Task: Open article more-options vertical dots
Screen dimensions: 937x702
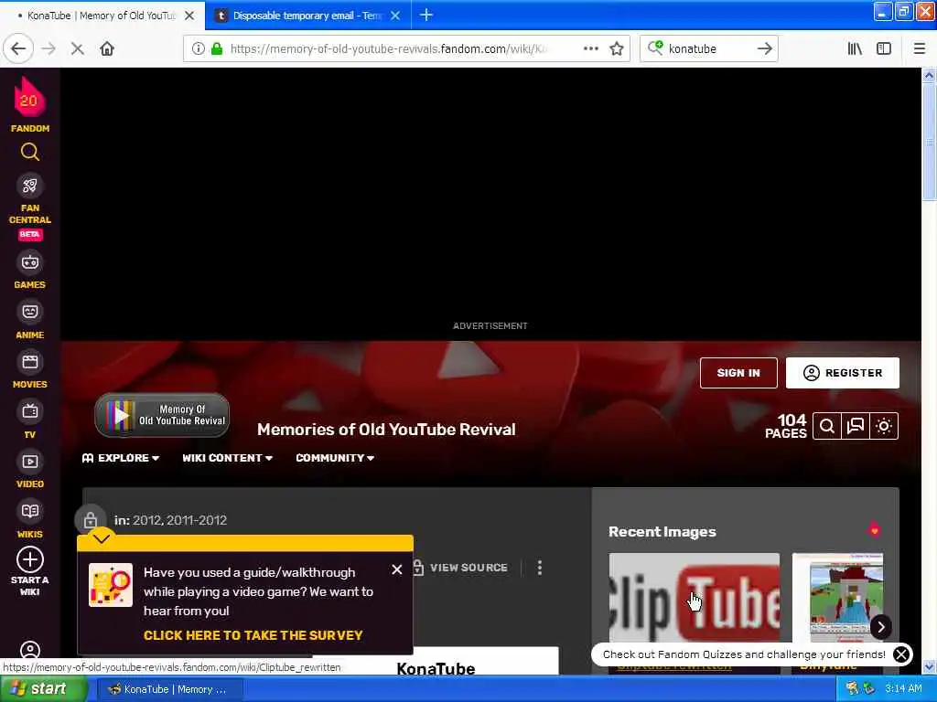Action: pyautogui.click(x=540, y=568)
